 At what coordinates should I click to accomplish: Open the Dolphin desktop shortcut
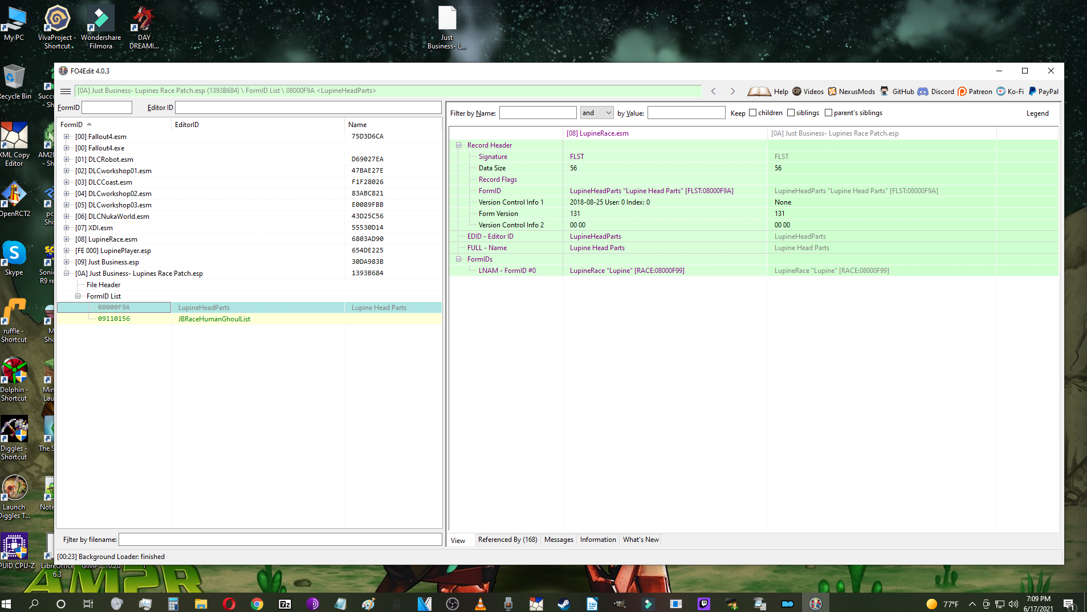(x=14, y=380)
